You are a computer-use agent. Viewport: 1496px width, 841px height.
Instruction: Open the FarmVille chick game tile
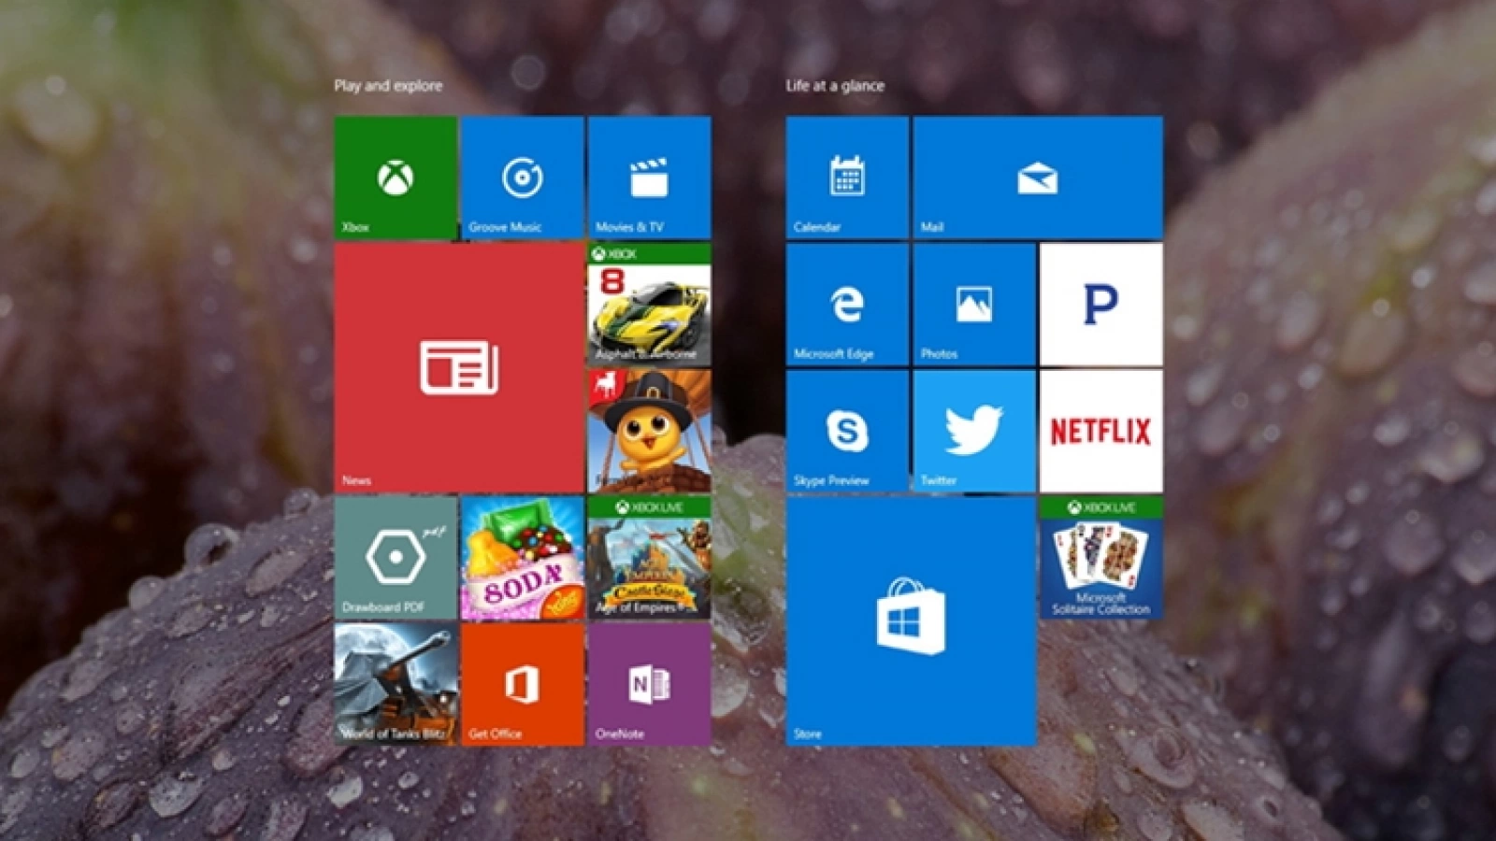pyautogui.click(x=650, y=432)
